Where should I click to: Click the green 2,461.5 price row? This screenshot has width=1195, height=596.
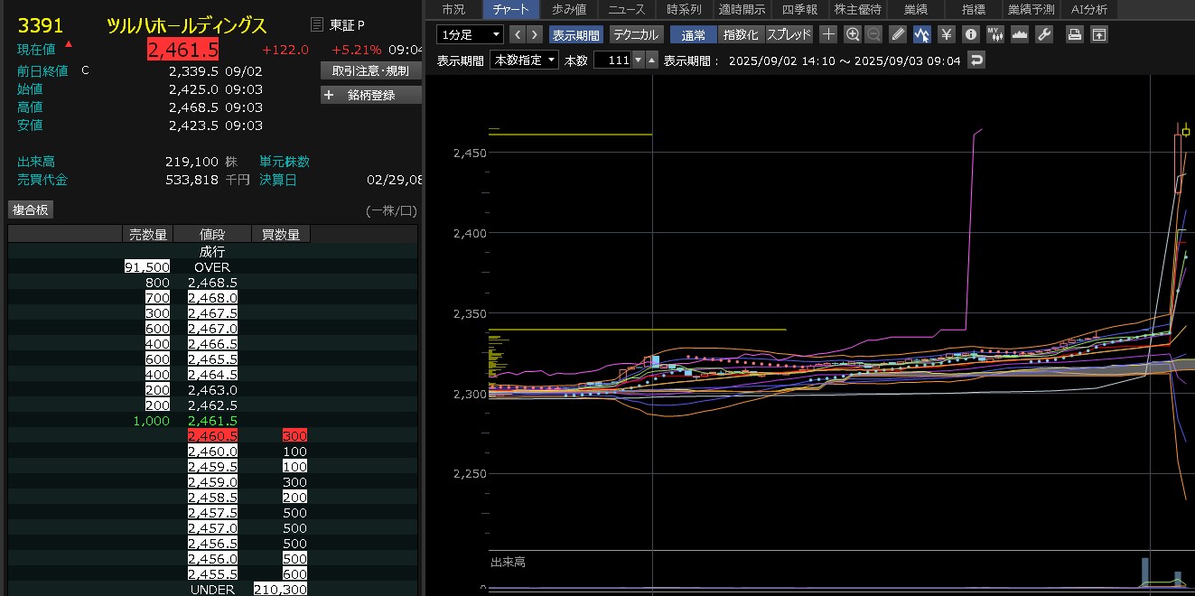click(212, 421)
